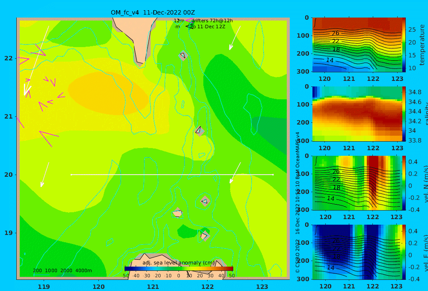Click the 'vel. E (m/s)' axis label
Screen dimensions: 428x291
tap(425, 253)
